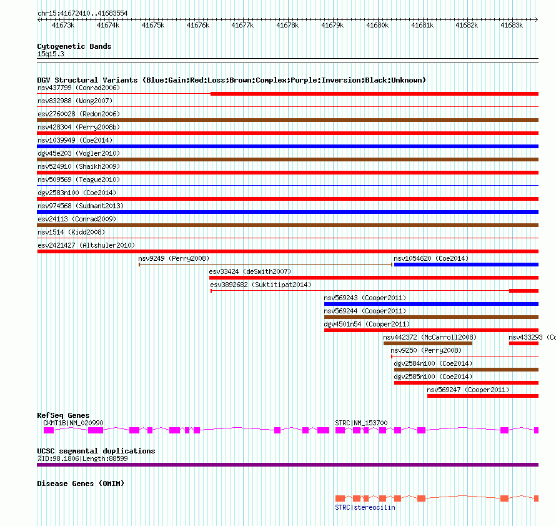Click the DGV Structural Variants track heading
556x526 pixels.
232,80
